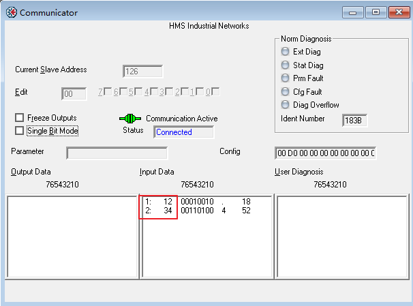Toggle bit 7 checkbox in Edit row
413x306 pixels.
(x=108, y=91)
